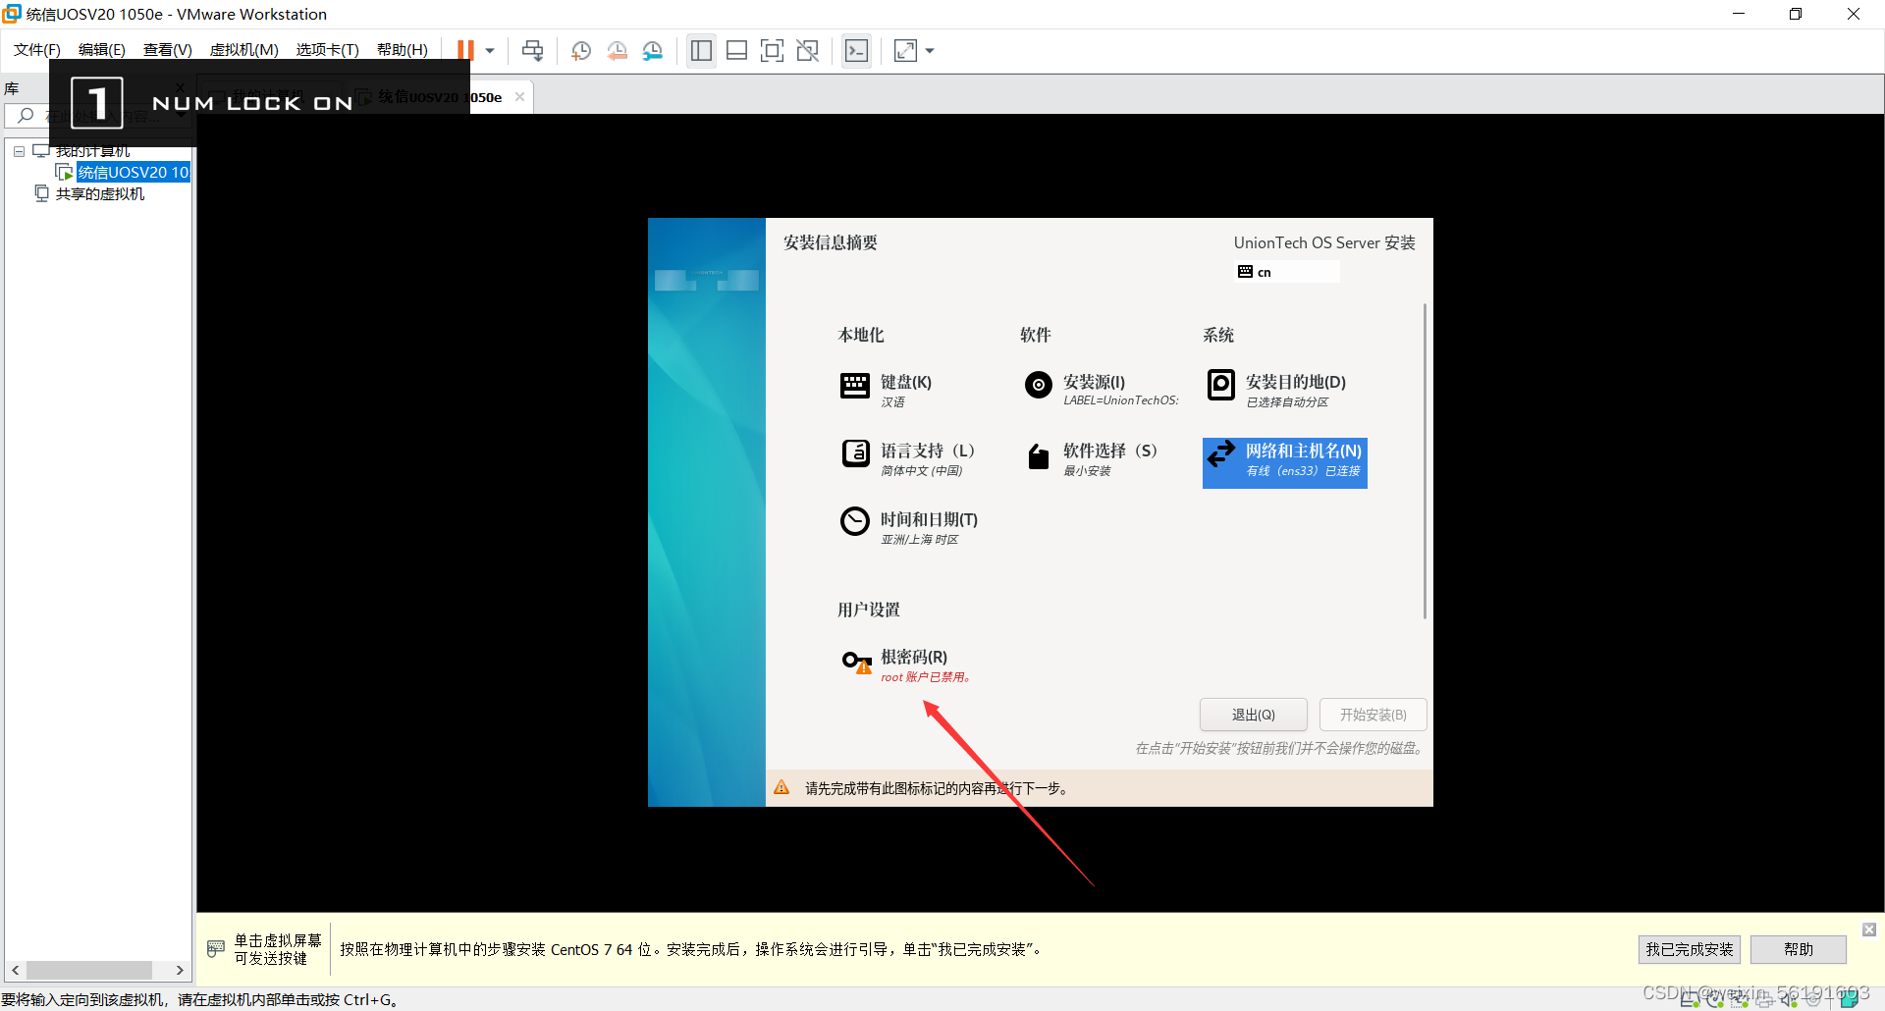Click the green message log icon
Screen dimensions: 1885x1011
[x=1849, y=999]
